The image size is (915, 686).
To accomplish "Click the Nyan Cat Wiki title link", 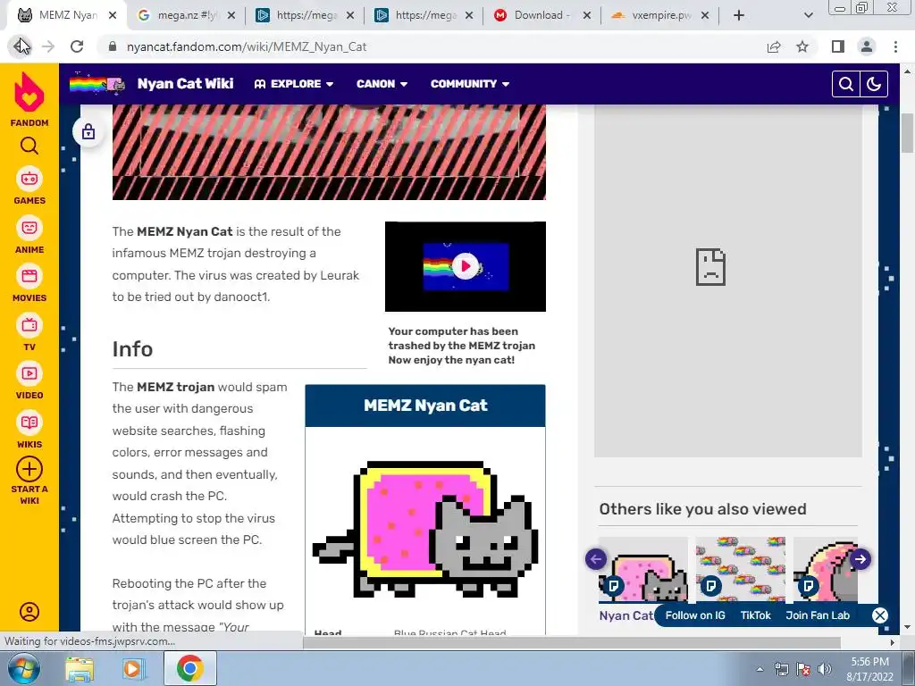I will pyautogui.click(x=186, y=84).
